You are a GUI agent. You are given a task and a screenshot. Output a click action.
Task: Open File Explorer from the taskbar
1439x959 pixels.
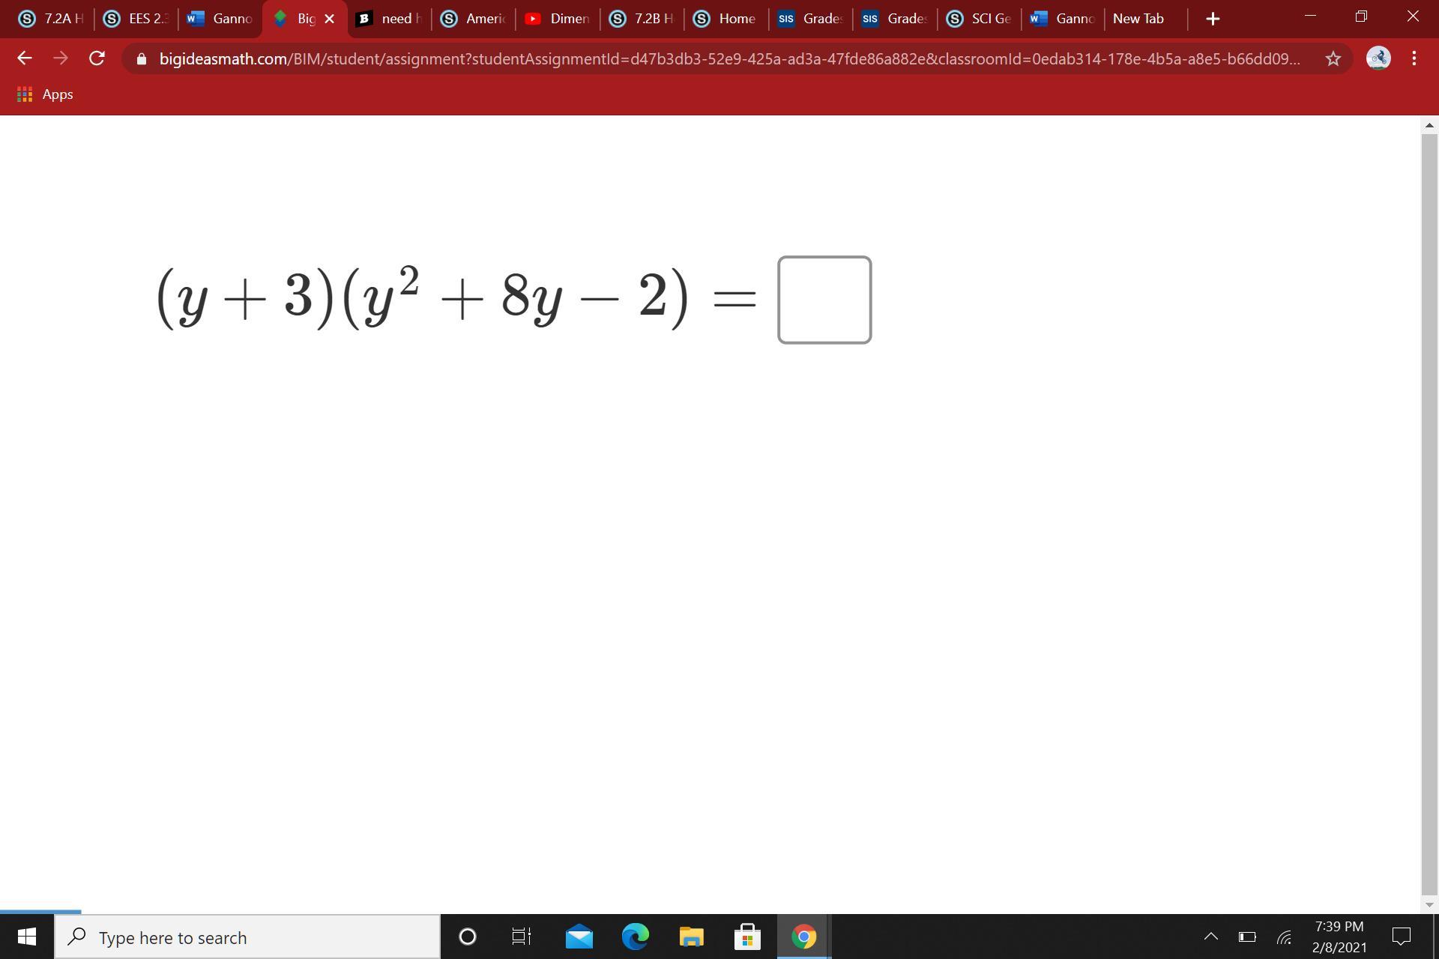[x=691, y=937]
